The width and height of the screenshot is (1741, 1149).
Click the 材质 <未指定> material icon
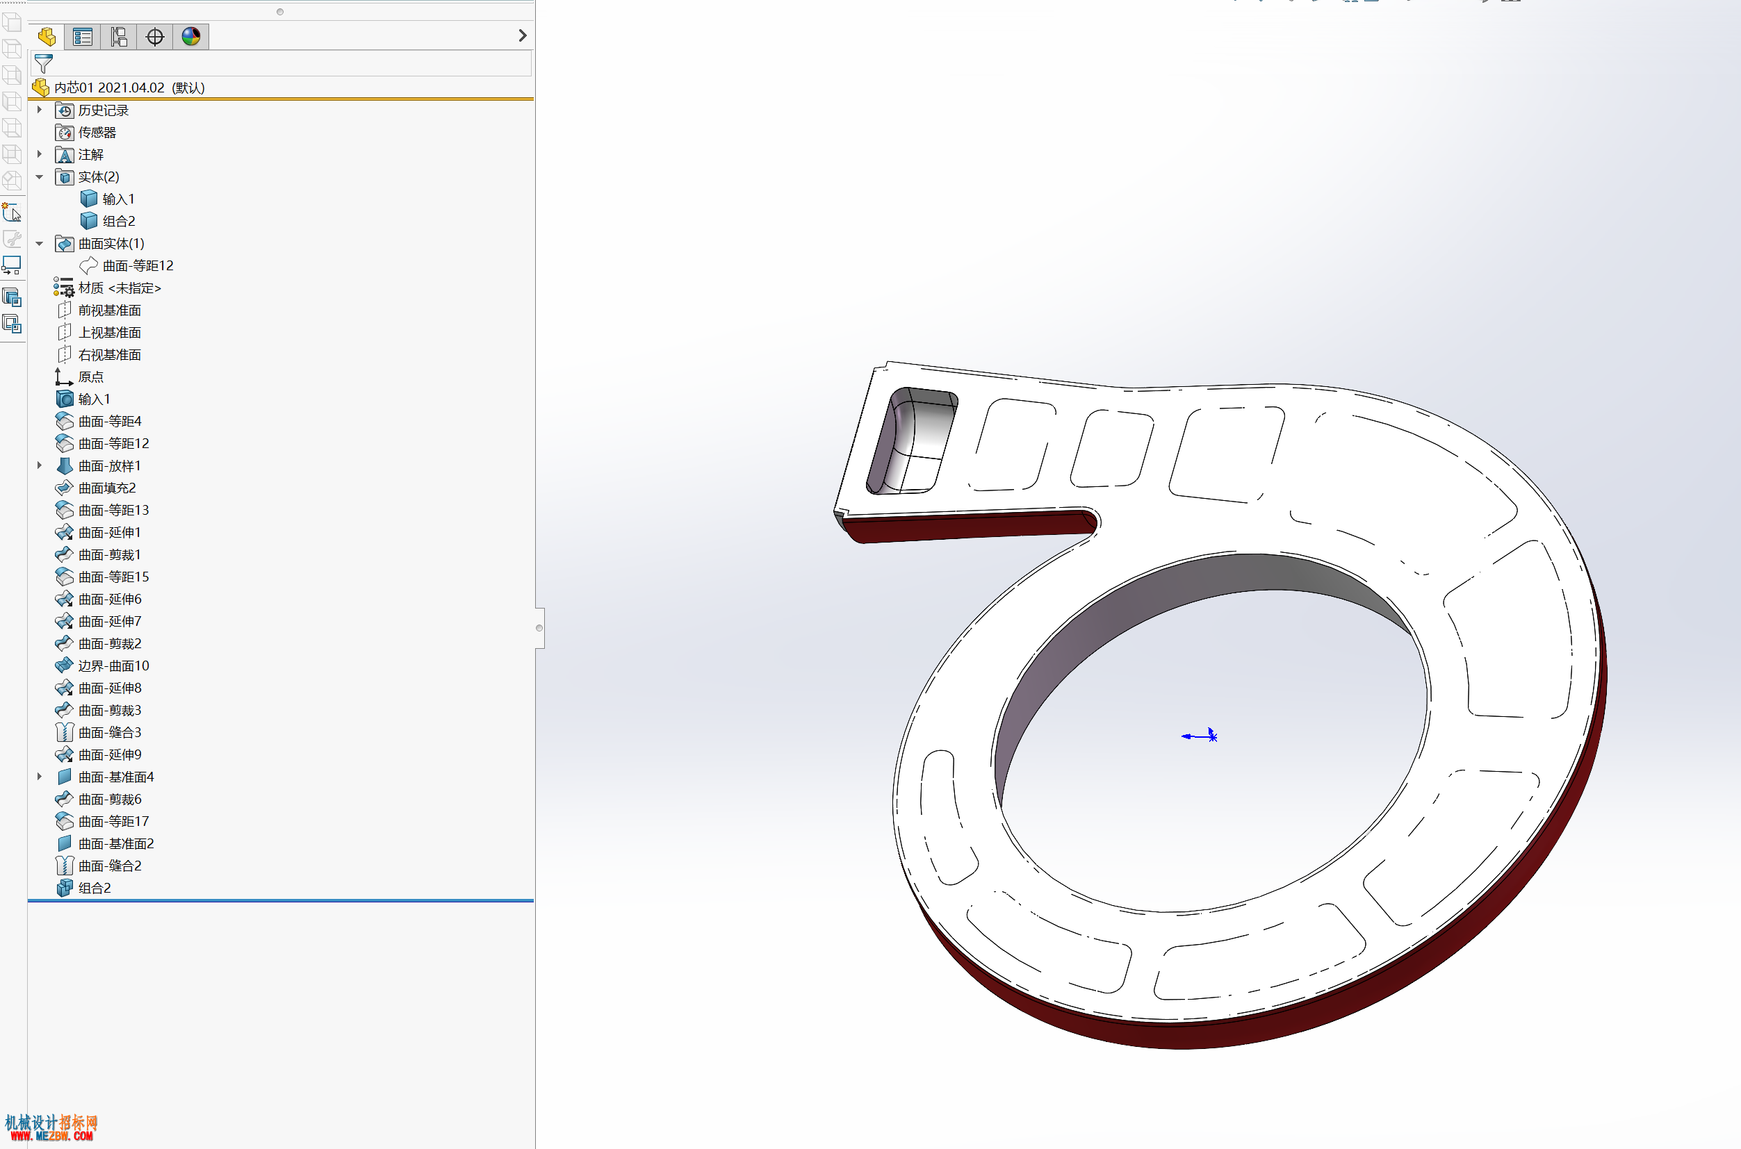(64, 288)
